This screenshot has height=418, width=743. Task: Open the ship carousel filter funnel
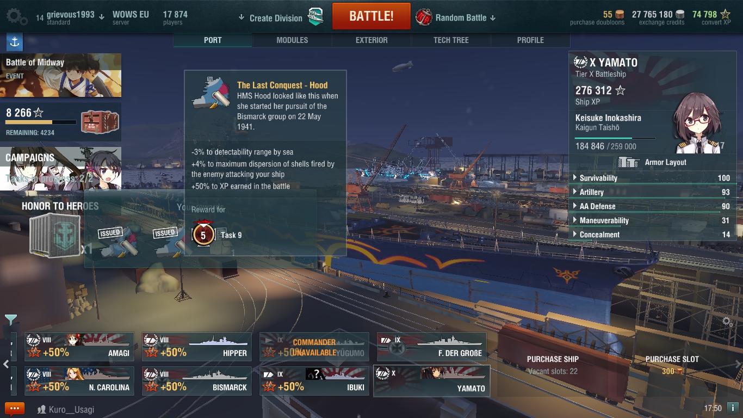(10, 320)
